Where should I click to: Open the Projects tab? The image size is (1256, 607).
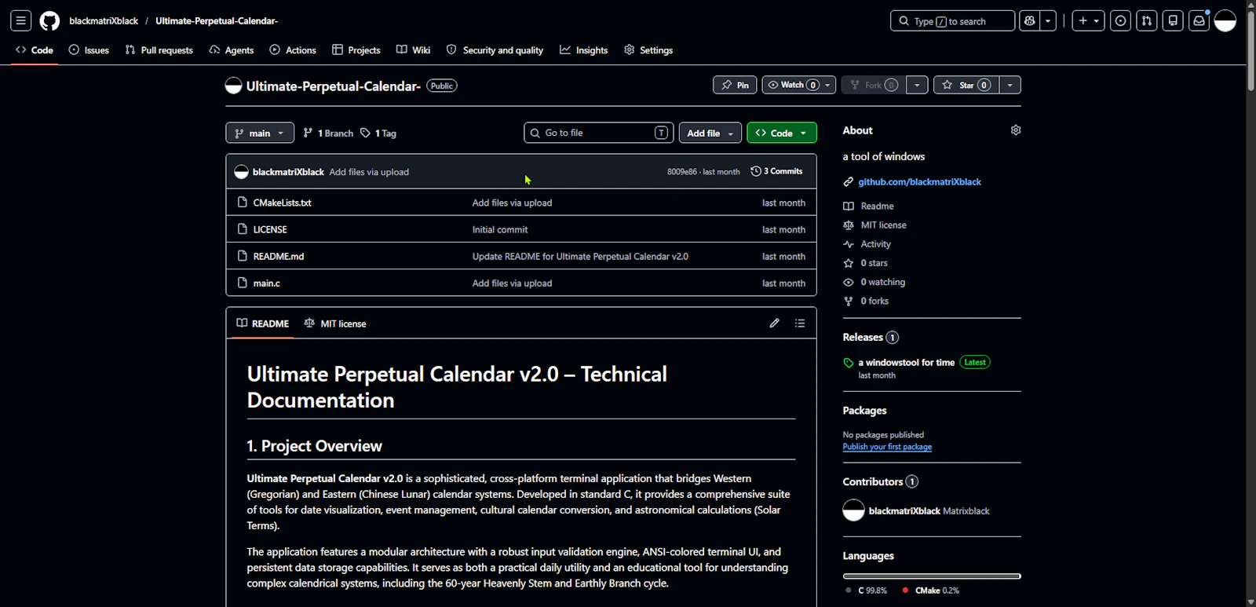click(356, 50)
